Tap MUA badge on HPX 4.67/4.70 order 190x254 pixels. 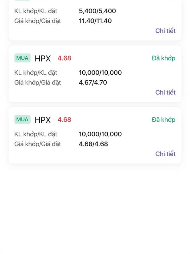22,58
